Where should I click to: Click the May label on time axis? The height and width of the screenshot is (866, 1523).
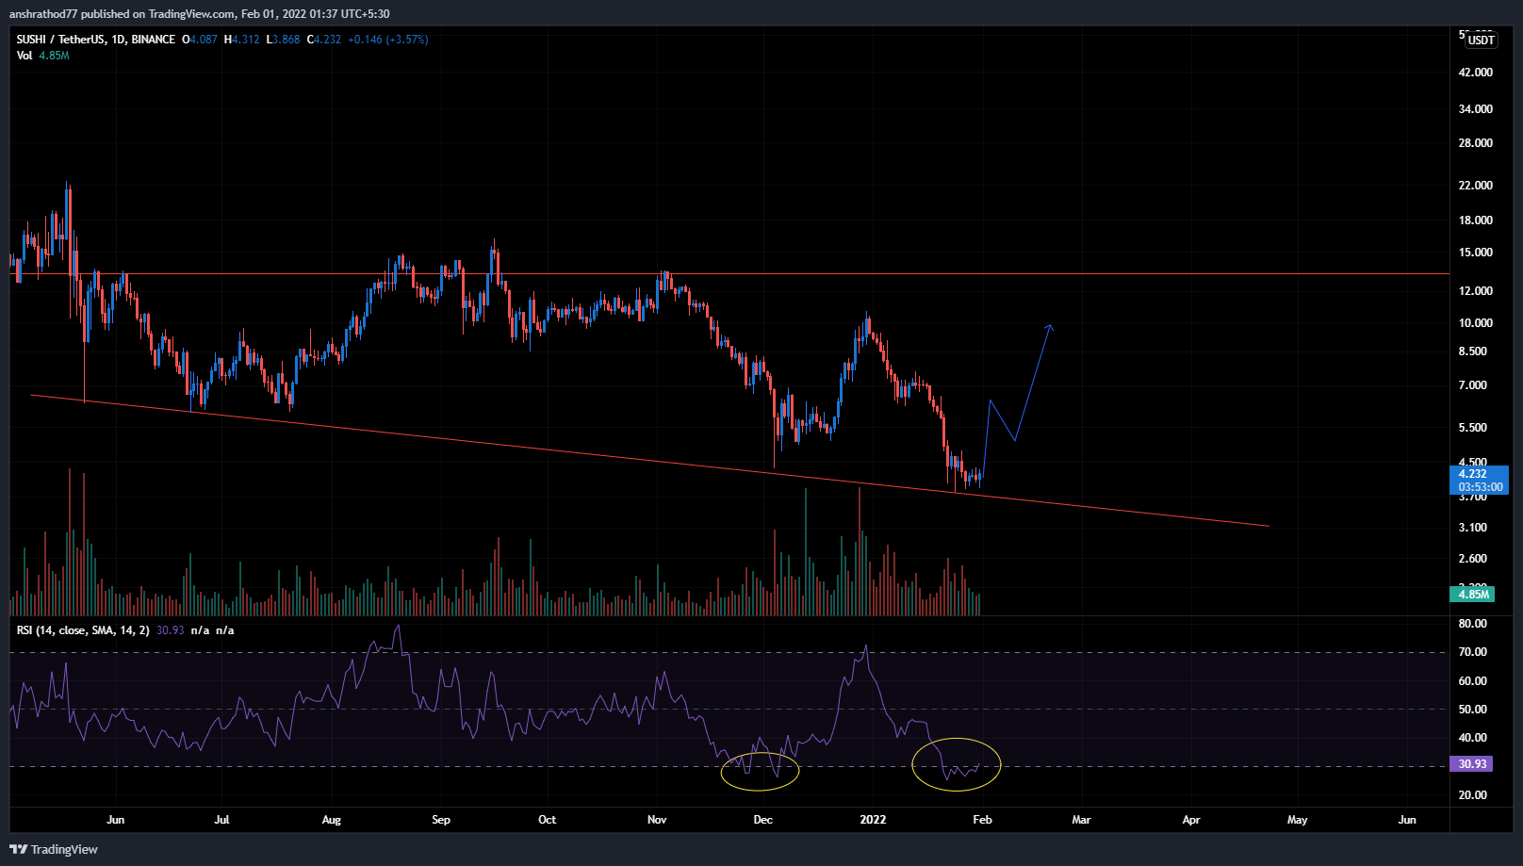coord(1298,820)
